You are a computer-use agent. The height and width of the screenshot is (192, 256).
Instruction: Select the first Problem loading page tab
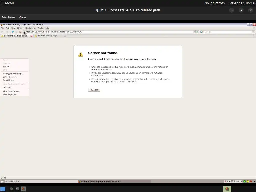15,36
